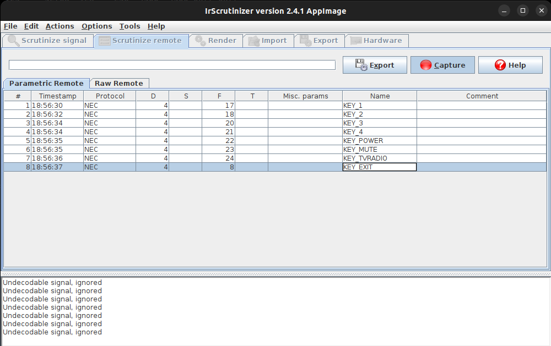Open the Tools menu

click(129, 26)
